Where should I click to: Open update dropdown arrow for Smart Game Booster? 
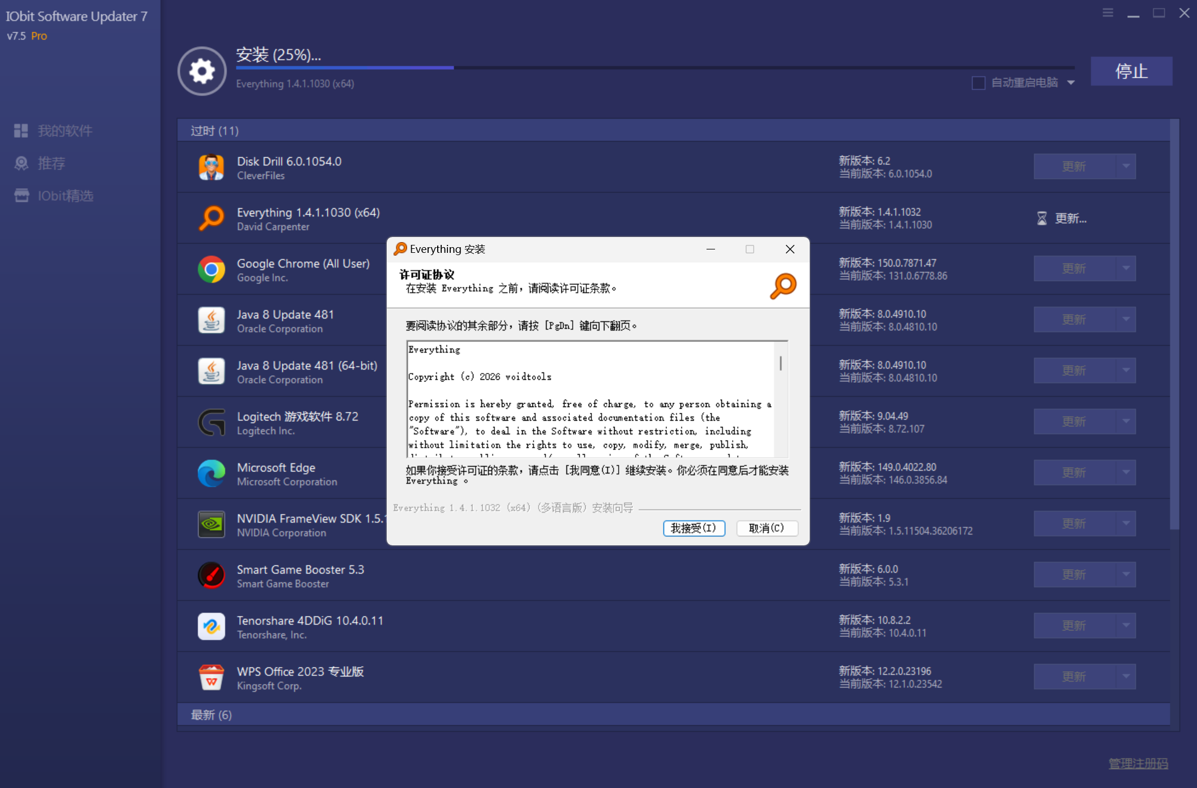click(x=1126, y=575)
